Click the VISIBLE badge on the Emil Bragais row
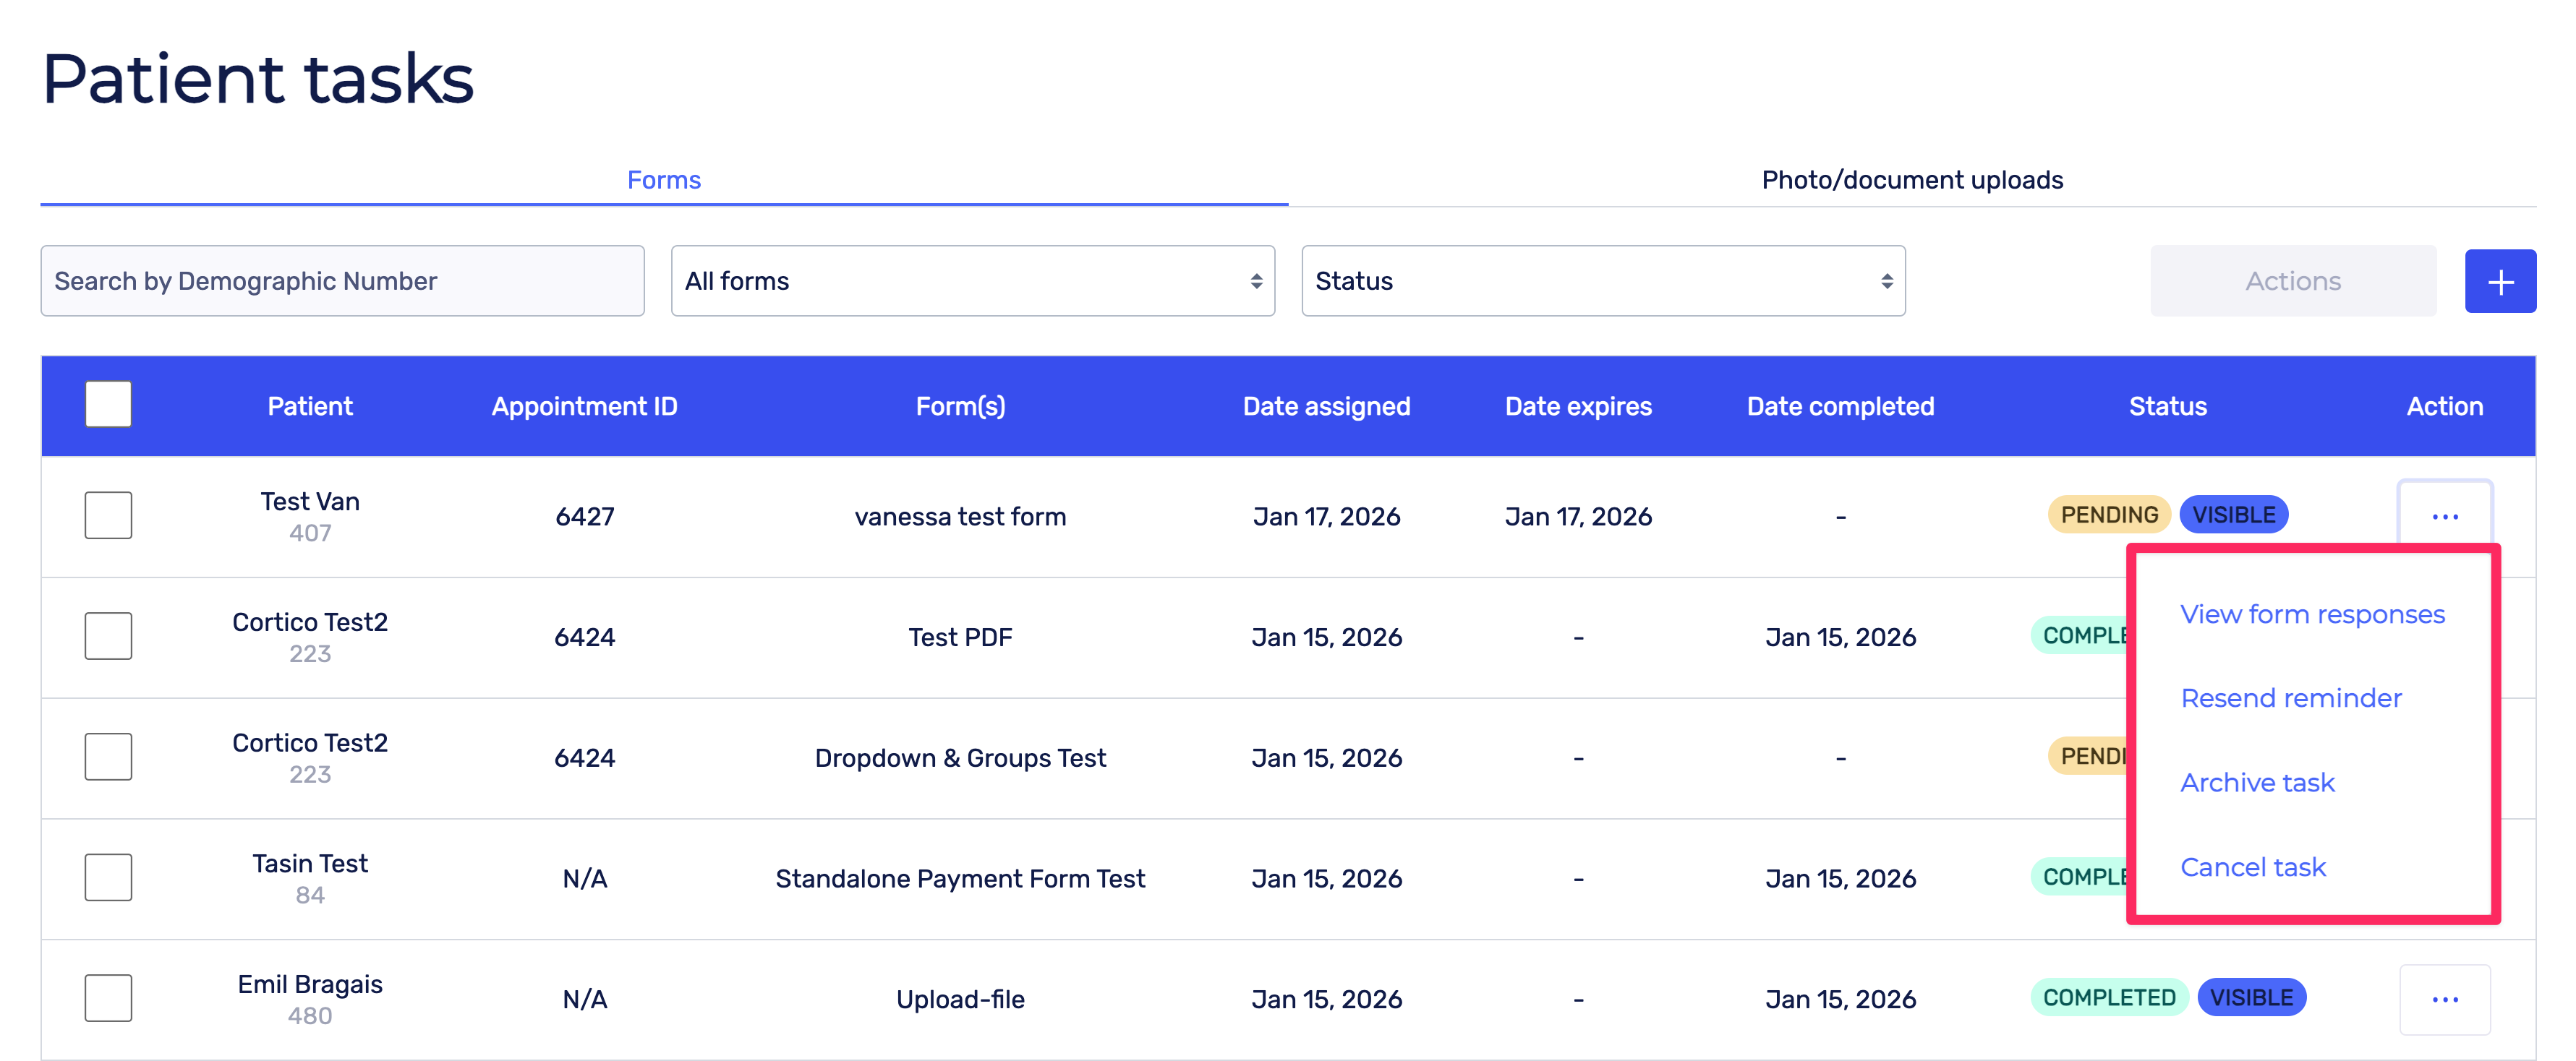 [2251, 997]
